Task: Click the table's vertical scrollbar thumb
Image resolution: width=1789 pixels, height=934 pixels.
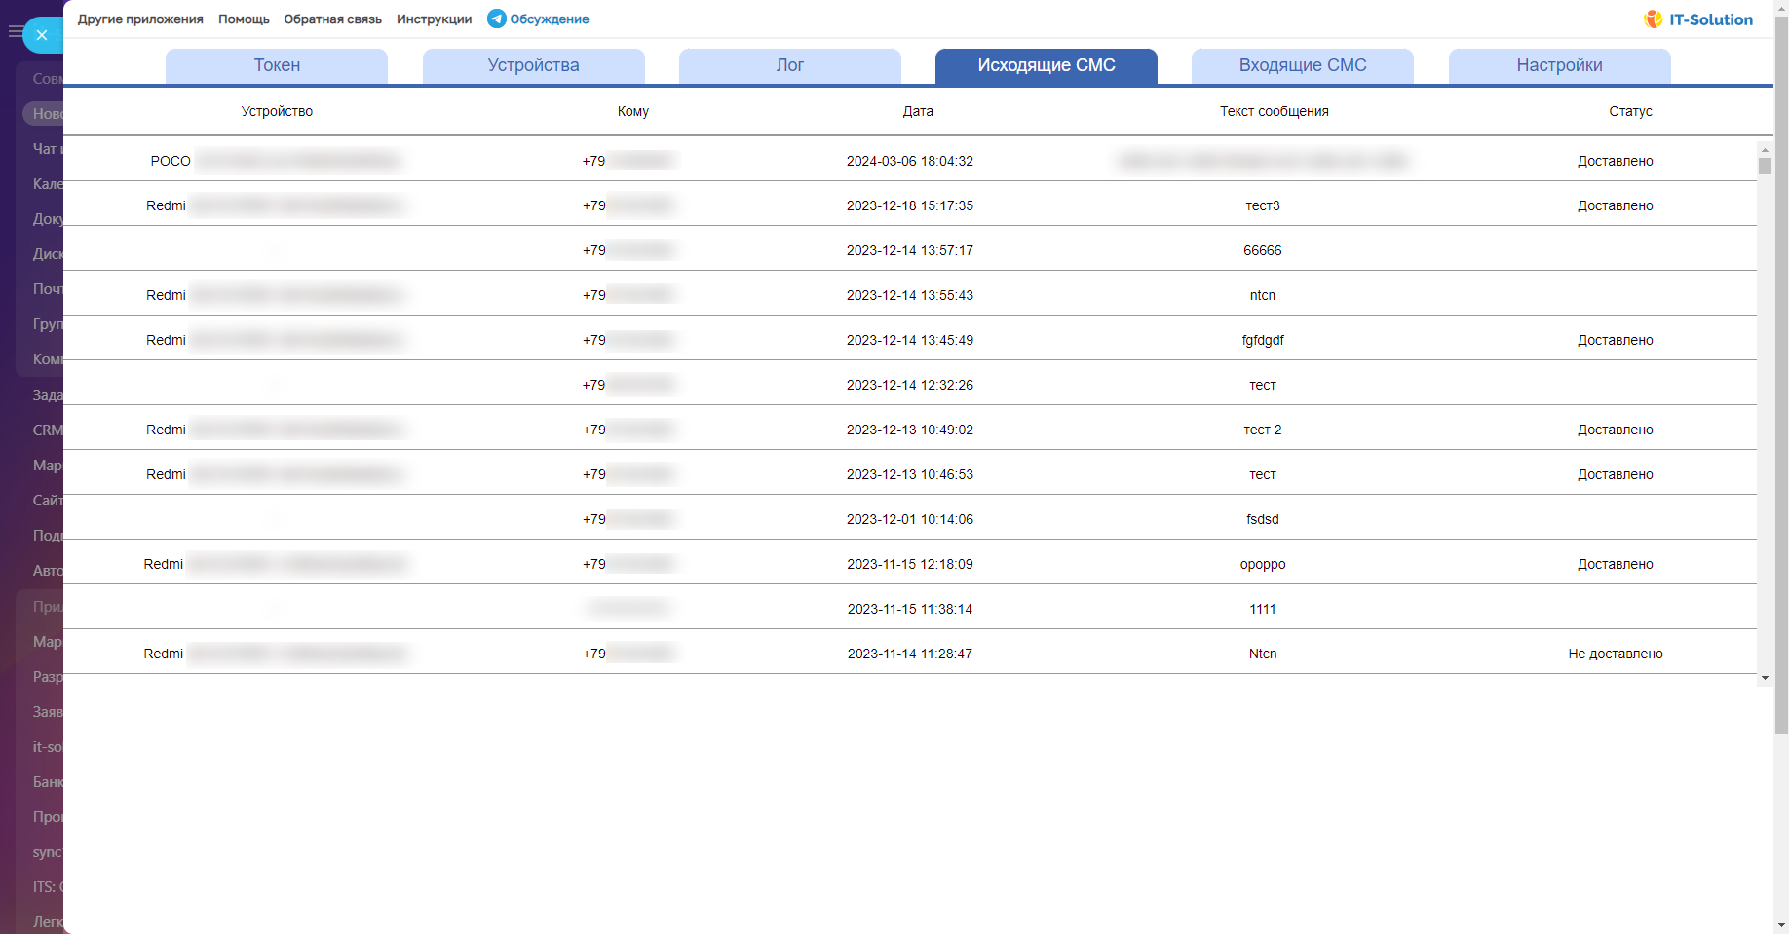Action: pyautogui.click(x=1765, y=166)
